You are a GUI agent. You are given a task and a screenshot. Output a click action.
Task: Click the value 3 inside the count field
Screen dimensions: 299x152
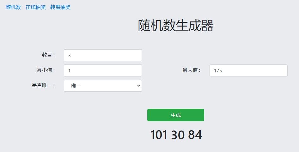70,56
